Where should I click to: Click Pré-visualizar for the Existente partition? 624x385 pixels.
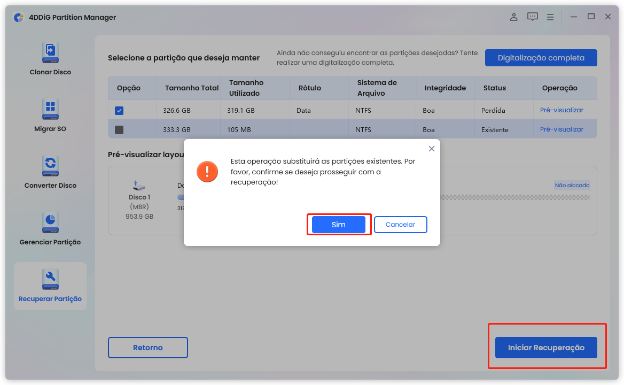pyautogui.click(x=561, y=129)
